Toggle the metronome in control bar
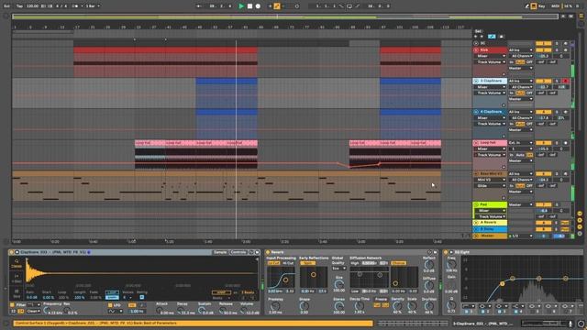This screenshot has width=587, height=330. tap(75, 6)
